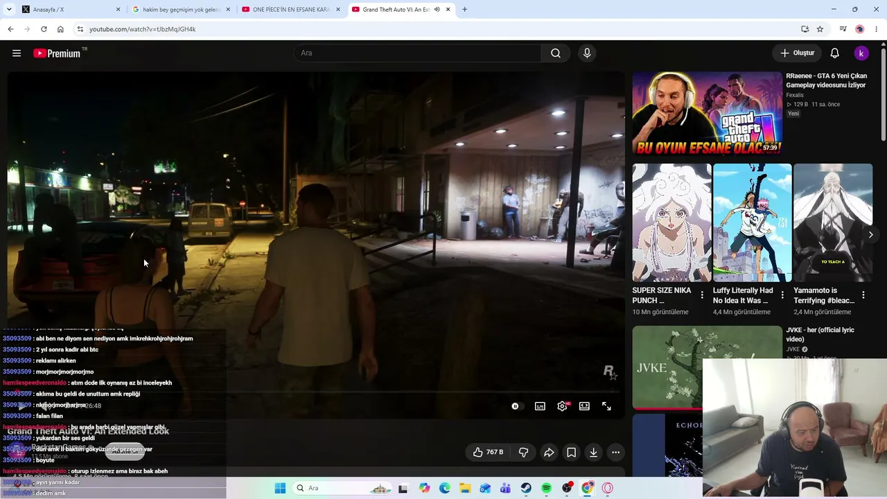
Task: Open the Luffy Literally Had No Idea title
Action: pos(743,295)
